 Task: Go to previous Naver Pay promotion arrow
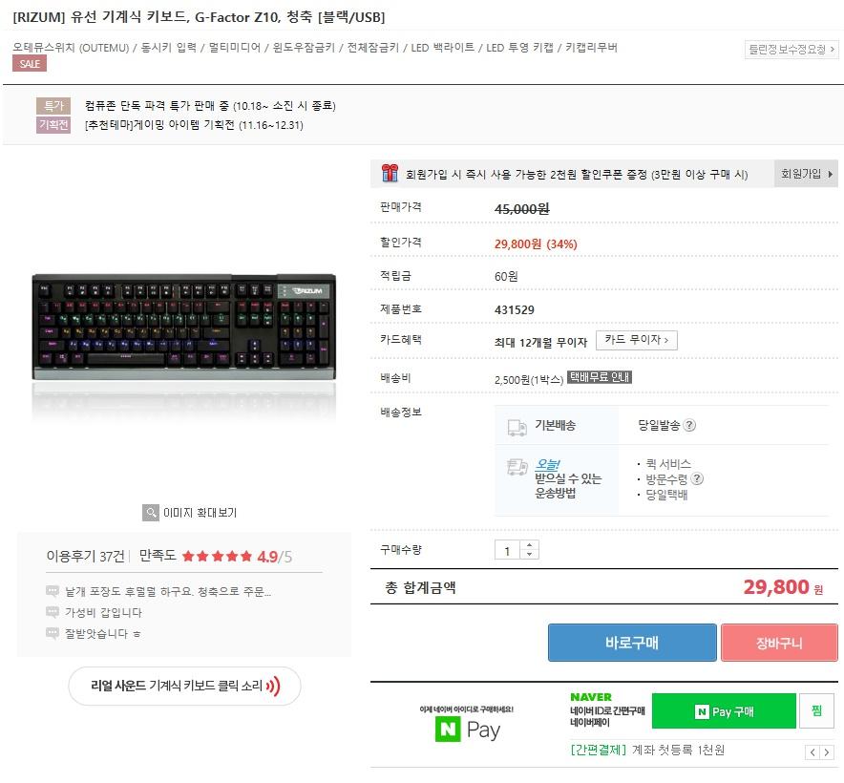click(x=812, y=751)
